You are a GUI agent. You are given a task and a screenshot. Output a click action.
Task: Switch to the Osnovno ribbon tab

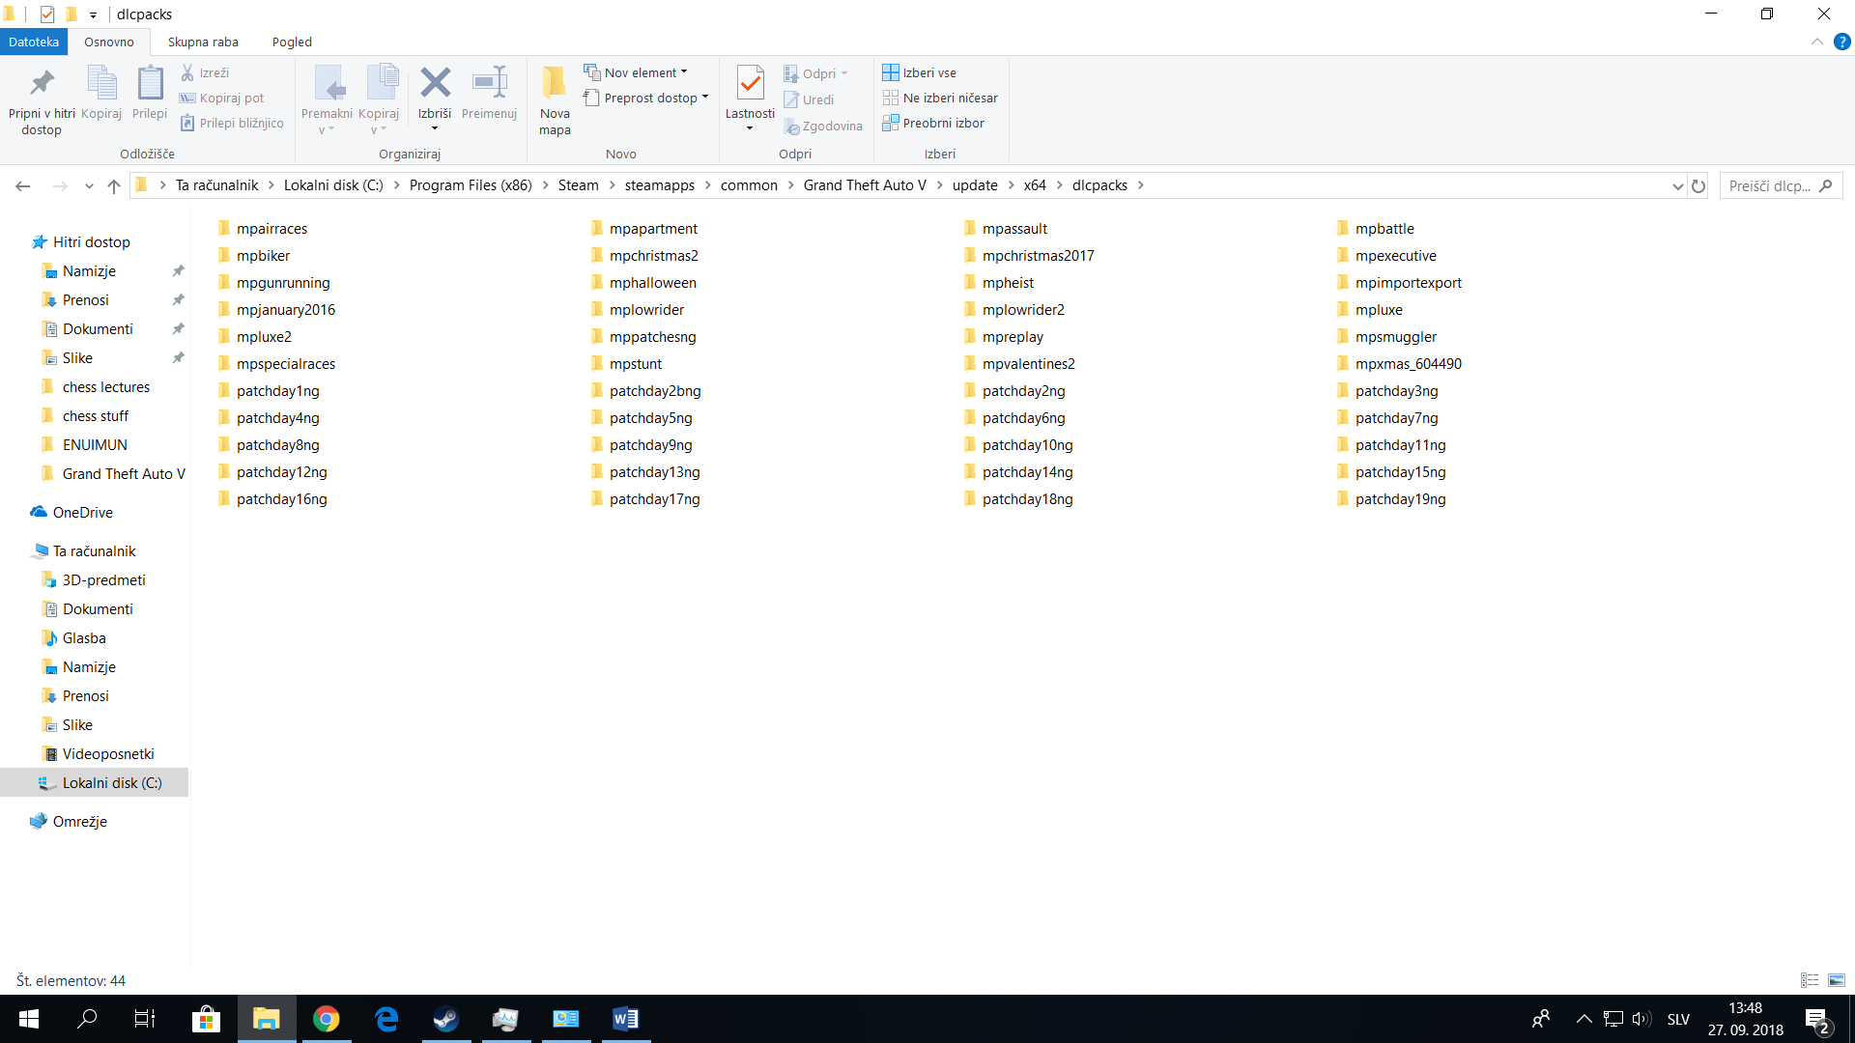coord(109,42)
